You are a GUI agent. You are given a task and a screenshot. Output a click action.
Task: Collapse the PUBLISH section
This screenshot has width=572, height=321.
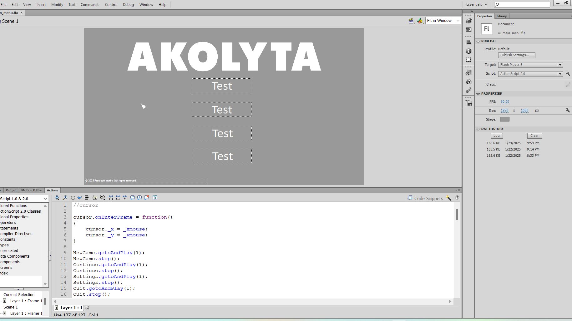click(x=478, y=42)
